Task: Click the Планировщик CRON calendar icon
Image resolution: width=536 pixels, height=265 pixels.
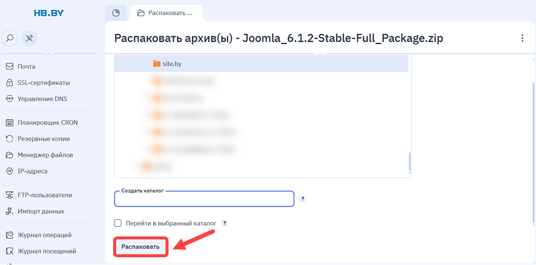Action: click(x=10, y=123)
